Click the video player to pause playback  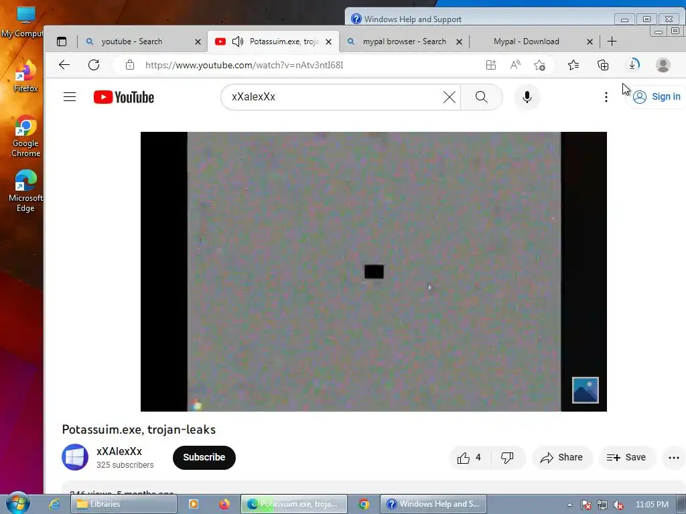pyautogui.click(x=374, y=272)
